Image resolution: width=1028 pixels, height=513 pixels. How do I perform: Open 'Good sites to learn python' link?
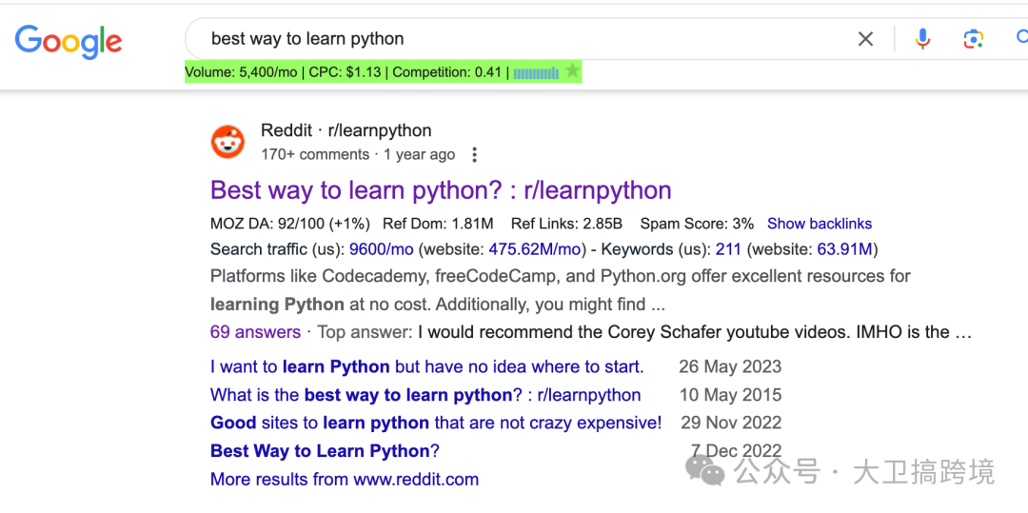click(436, 424)
